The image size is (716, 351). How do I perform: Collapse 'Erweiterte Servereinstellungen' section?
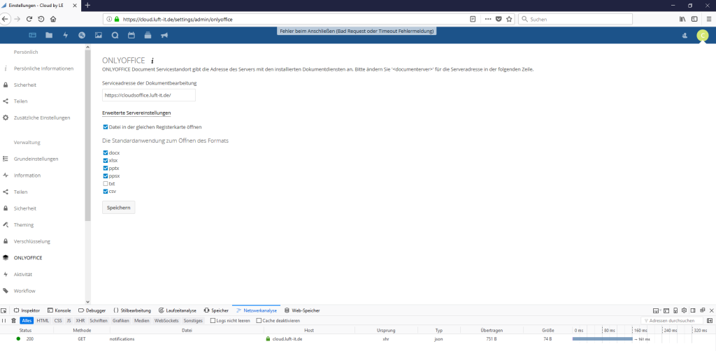[136, 113]
